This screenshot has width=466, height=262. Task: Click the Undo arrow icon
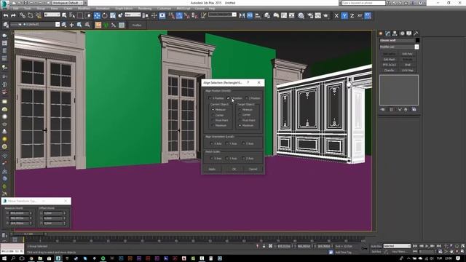tap(6, 15)
